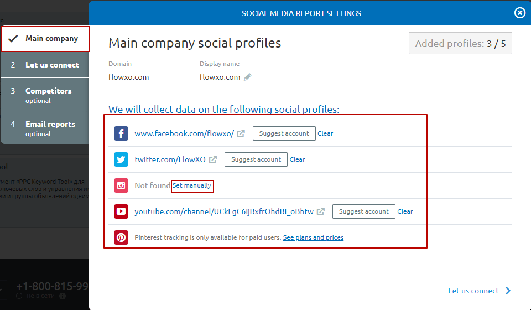Click the Twitter bird icon
The image size is (531, 310).
[x=121, y=159]
